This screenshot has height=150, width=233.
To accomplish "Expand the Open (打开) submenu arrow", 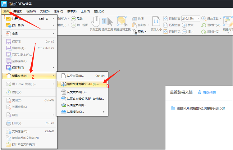I will (x=53, y=19).
